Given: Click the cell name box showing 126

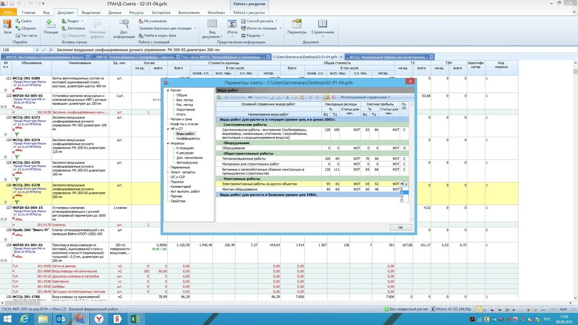Looking at the screenshot, I should pos(17,50).
